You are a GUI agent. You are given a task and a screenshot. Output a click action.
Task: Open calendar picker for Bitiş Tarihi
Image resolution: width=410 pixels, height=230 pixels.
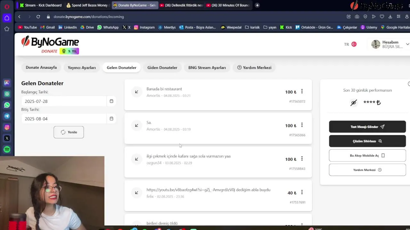(111, 119)
